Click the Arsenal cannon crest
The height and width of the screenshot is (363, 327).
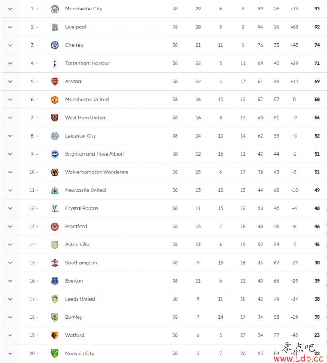pos(55,81)
